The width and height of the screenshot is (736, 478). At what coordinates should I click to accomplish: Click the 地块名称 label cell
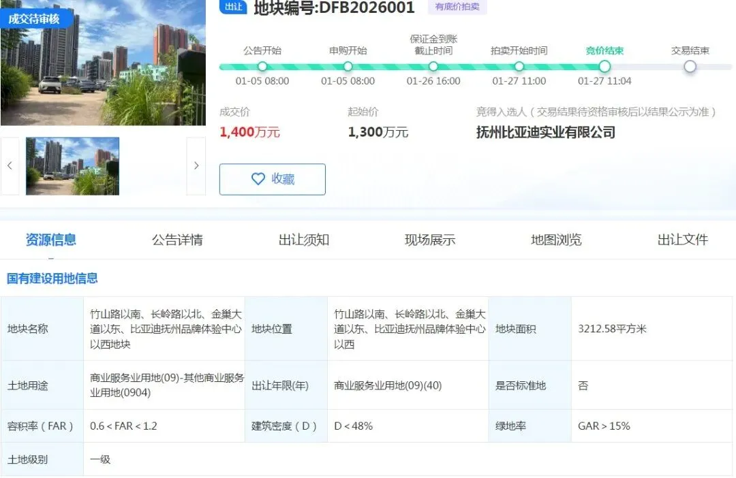(42, 329)
